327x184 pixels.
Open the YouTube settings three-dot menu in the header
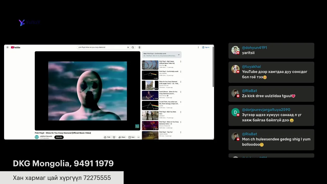[198, 47]
